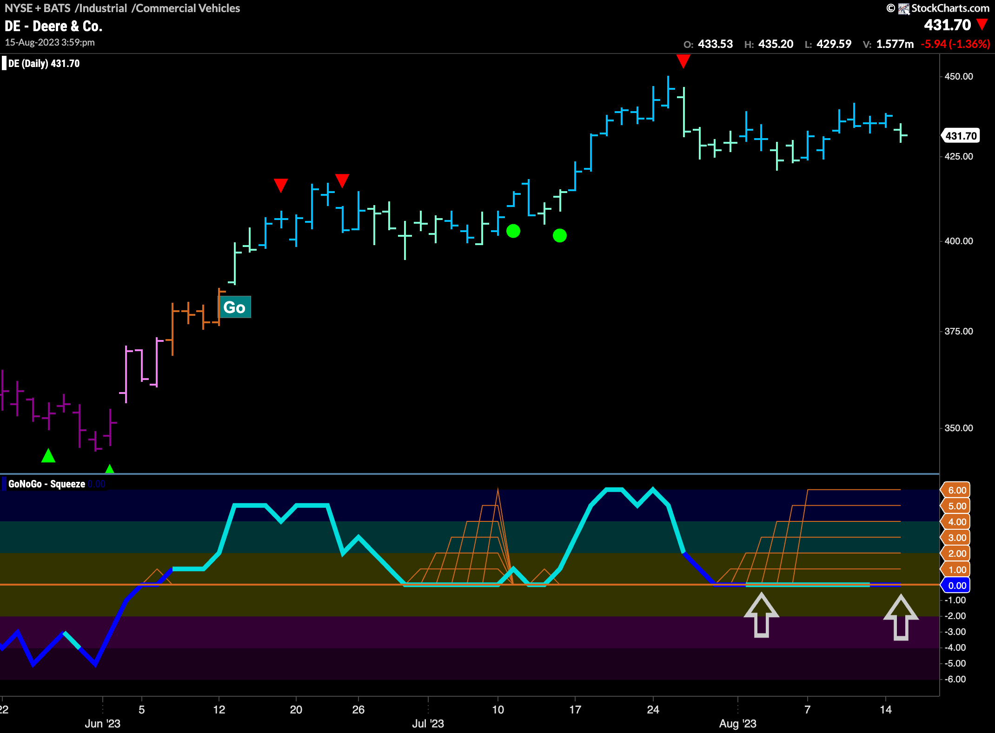Click the date label 26 on time axis
The width and height of the screenshot is (995, 733).
point(358,710)
